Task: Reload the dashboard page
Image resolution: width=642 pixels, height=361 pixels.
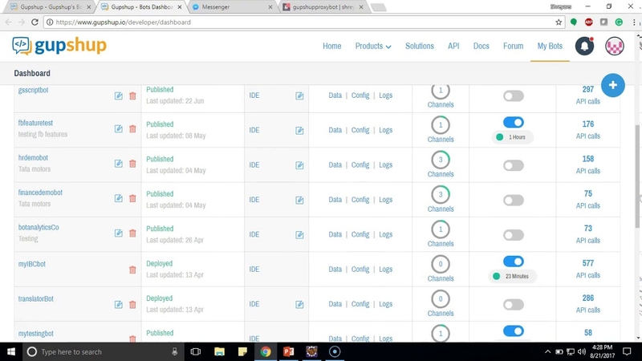Action: tap(35, 22)
